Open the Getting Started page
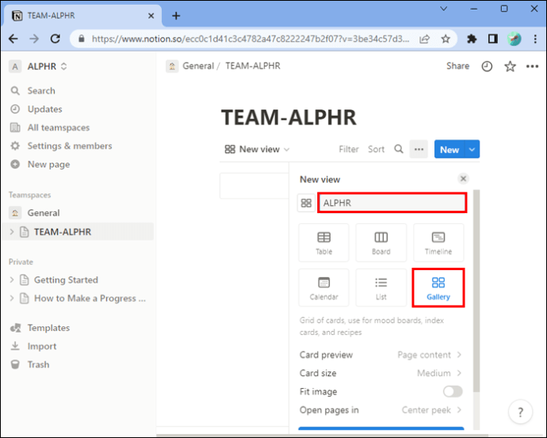The image size is (547, 438). pos(66,280)
